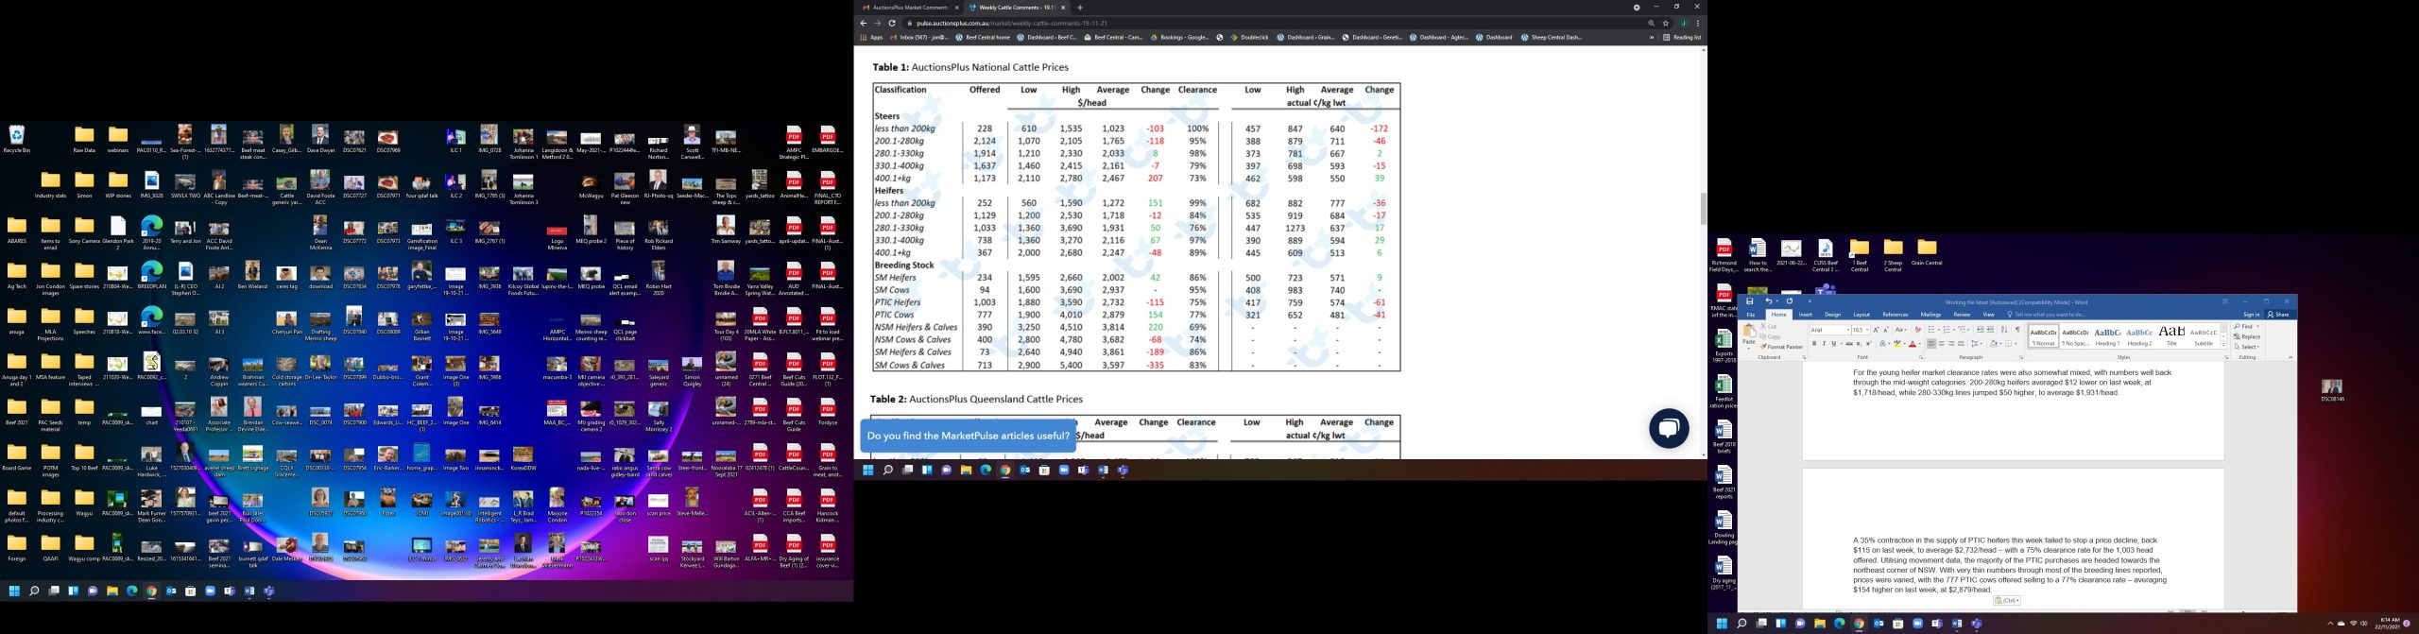Toggle Center alignment in Word
The image size is (2419, 634).
[1941, 344]
